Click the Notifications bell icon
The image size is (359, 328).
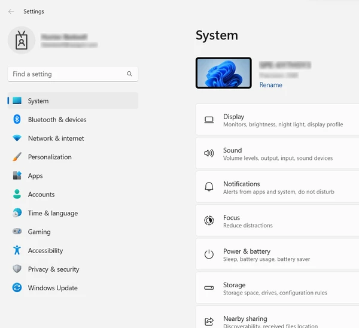(209, 187)
